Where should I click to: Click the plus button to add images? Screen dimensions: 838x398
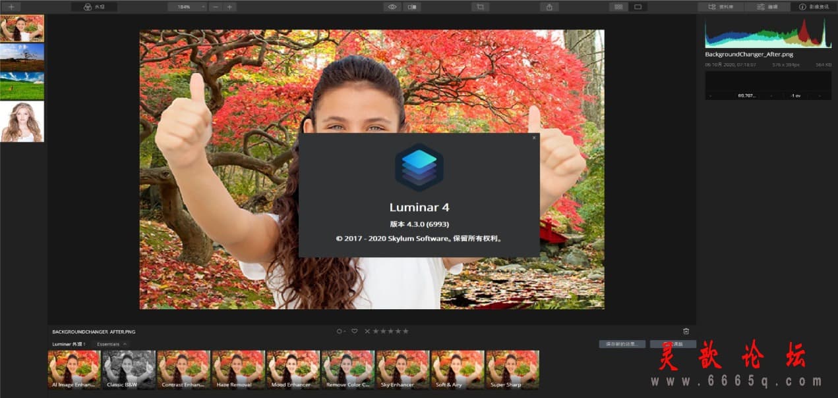(x=11, y=7)
